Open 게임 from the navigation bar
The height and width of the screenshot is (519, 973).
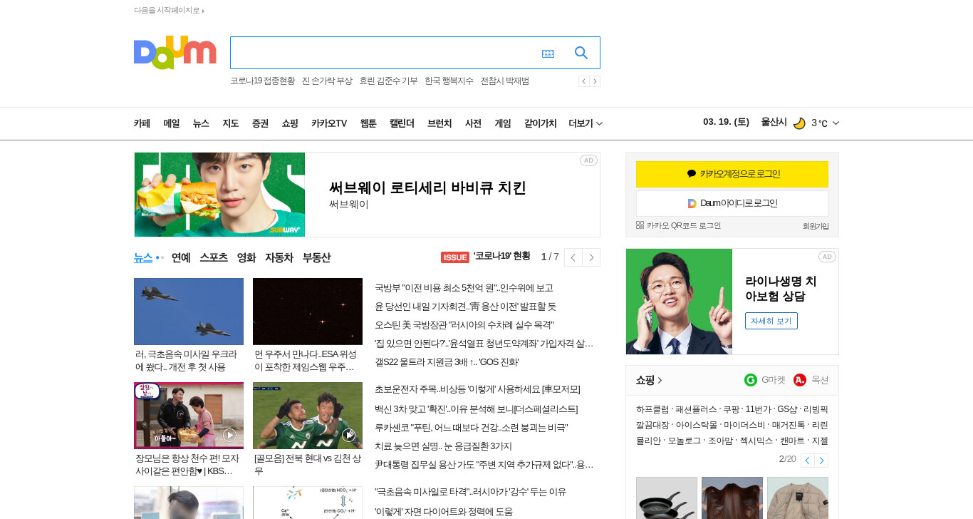503,123
